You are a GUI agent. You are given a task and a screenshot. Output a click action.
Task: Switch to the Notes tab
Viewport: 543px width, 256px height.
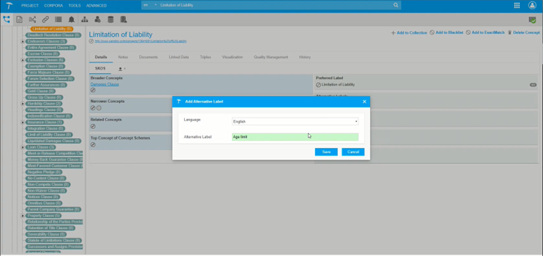(123, 57)
